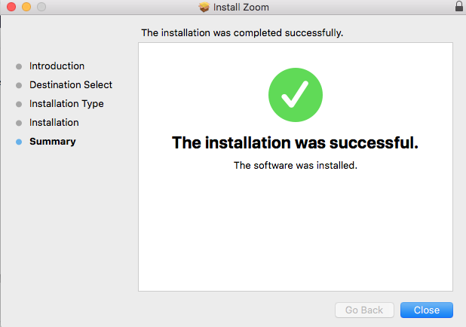The image size is (466, 327).
Task: Click the gray bullet beside Installation Type
Action: click(19, 104)
